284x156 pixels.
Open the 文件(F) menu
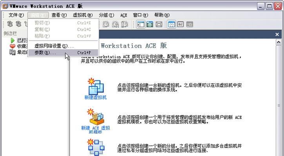[x=16, y=15]
